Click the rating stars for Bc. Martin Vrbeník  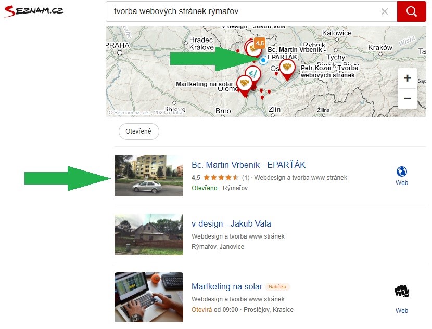221,178
